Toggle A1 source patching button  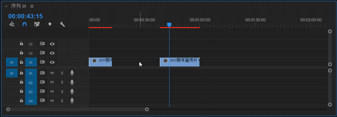point(12,73)
